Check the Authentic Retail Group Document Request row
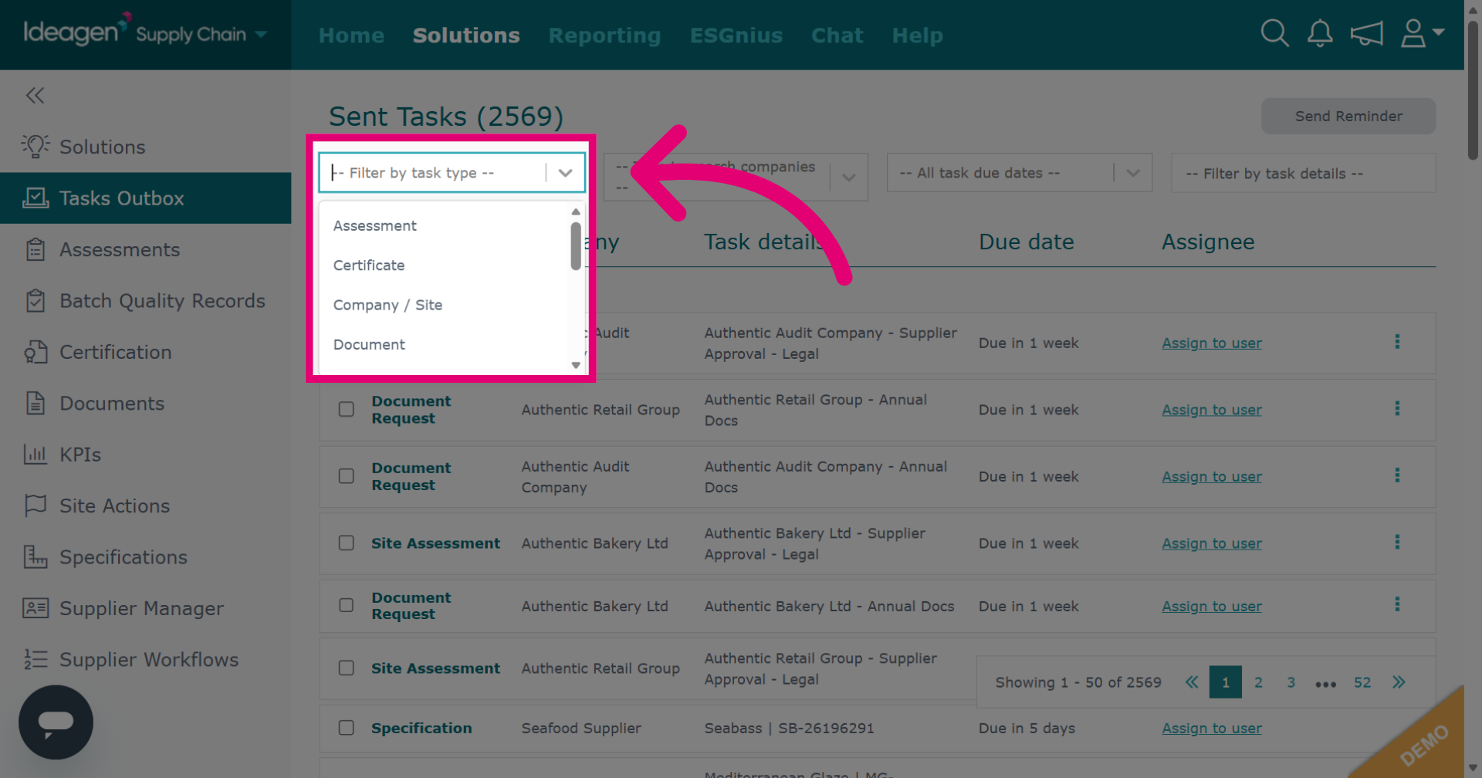This screenshot has width=1482, height=778. [x=347, y=409]
